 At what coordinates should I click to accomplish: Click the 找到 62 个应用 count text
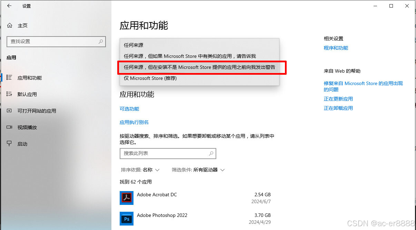(x=136, y=182)
